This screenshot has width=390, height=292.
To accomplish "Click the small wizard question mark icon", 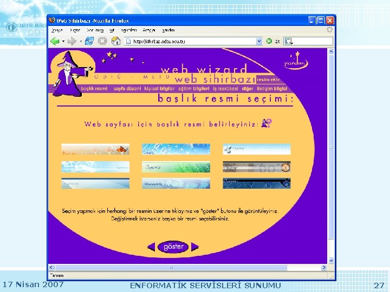I will coord(266,123).
